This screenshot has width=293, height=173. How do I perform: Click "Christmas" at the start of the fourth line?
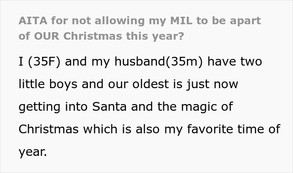(x=48, y=129)
